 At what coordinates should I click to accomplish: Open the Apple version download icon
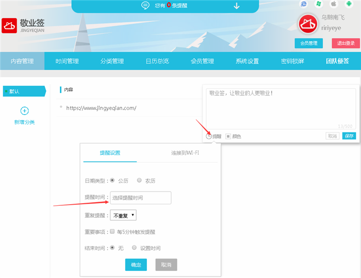(x=334, y=4)
